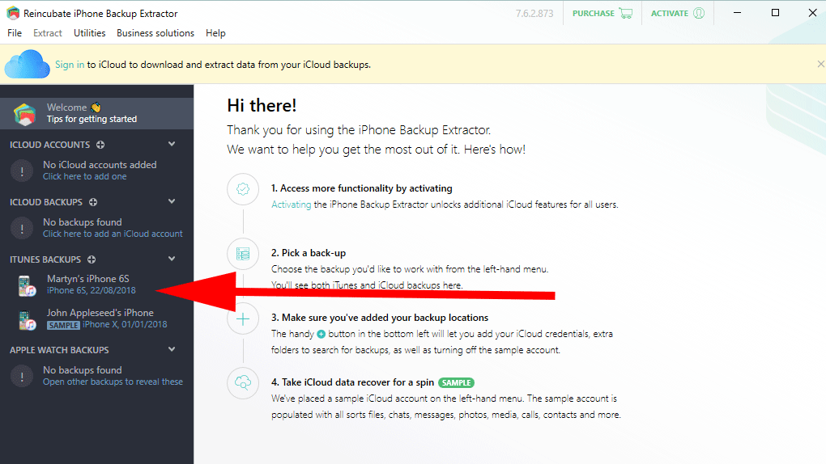Image resolution: width=826 pixels, height=464 pixels.
Task: Collapse the iCloud Accounts section
Action: (172, 144)
